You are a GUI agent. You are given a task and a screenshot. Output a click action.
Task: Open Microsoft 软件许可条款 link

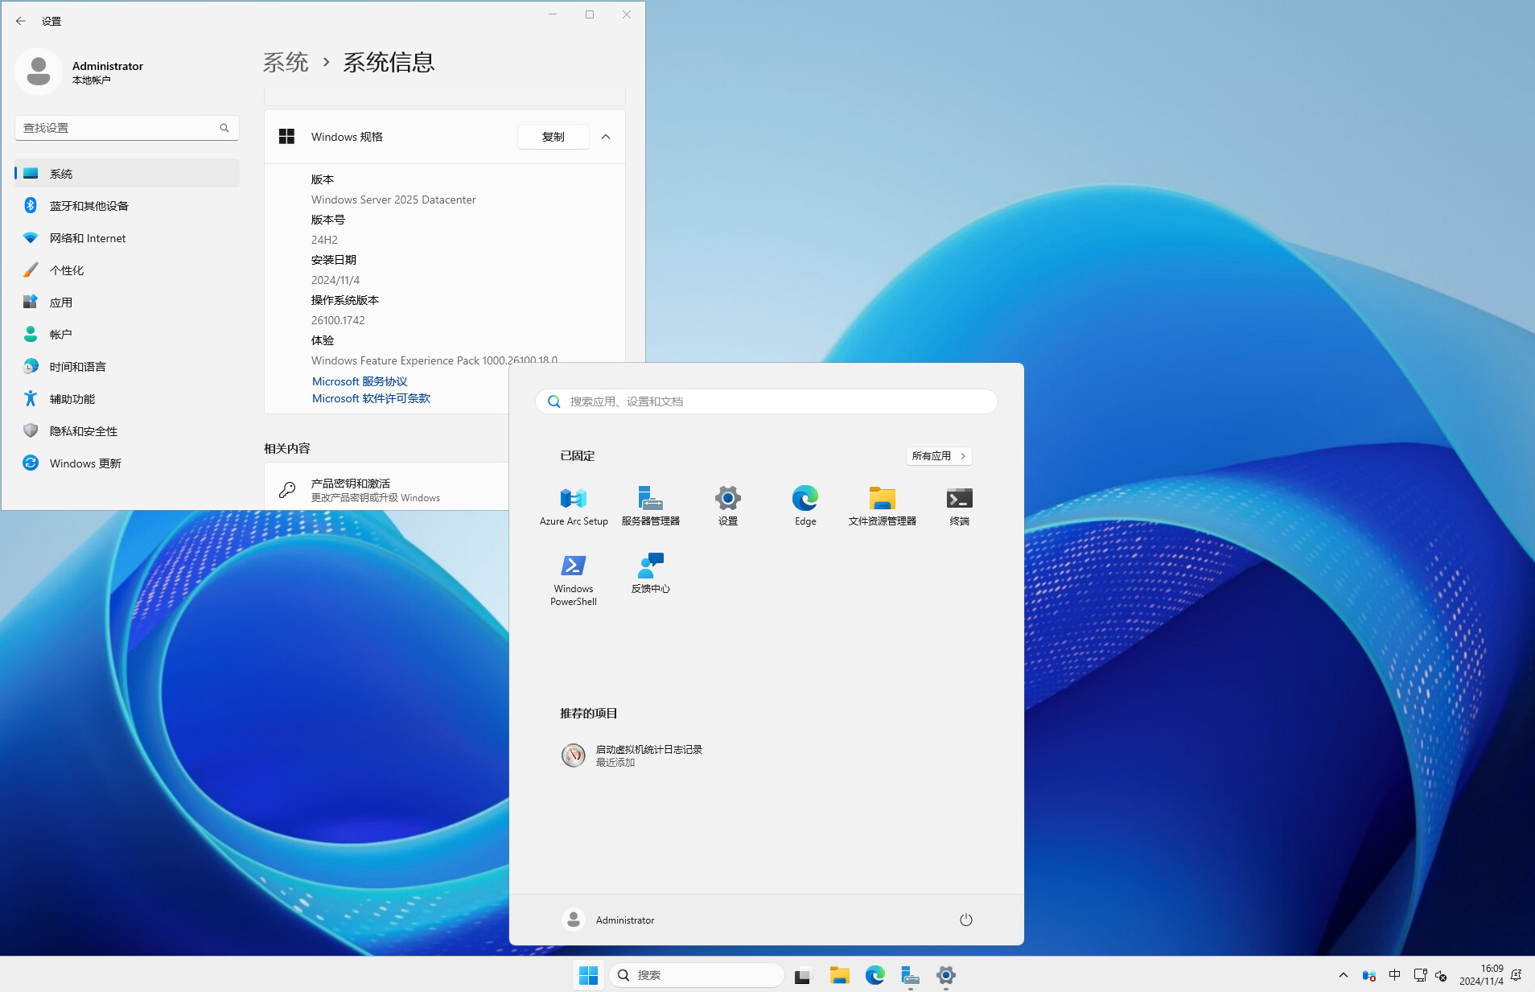pos(371,398)
